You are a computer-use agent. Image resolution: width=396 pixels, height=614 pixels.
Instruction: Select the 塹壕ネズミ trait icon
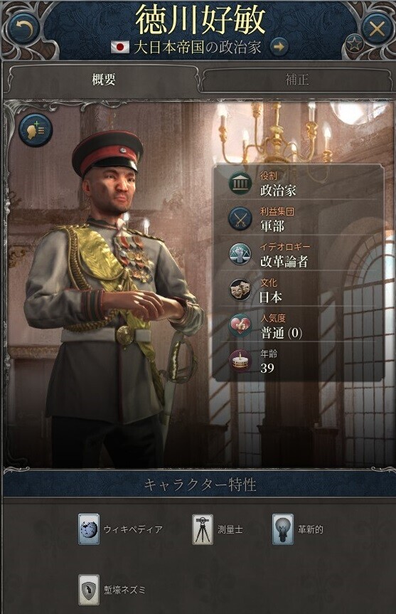click(88, 590)
